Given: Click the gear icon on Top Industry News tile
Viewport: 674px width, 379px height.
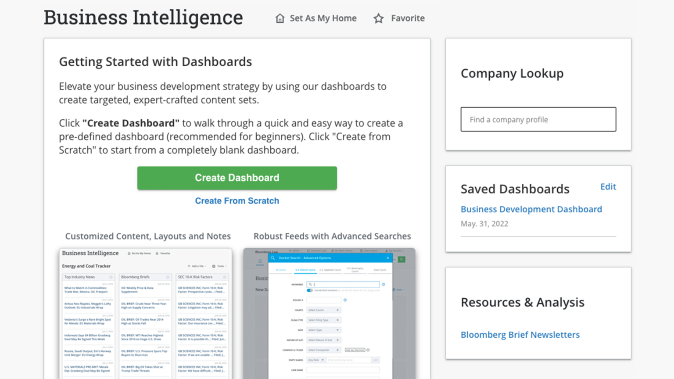Looking at the screenshot, I should coord(111,277).
